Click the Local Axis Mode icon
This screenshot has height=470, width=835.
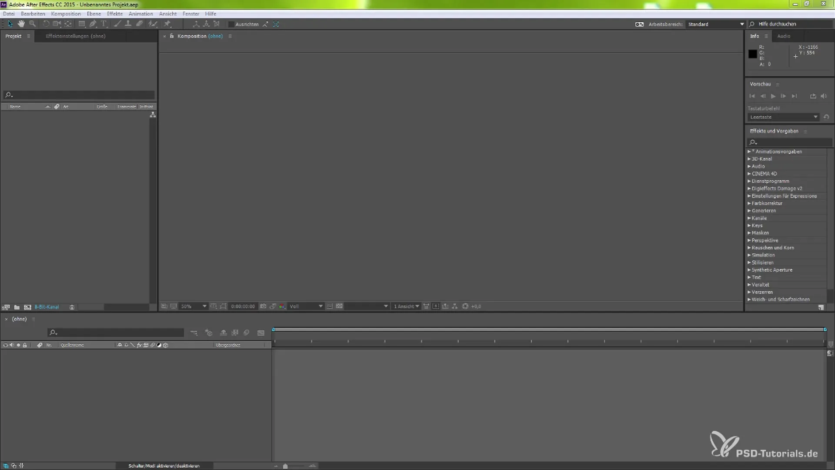[x=196, y=24]
